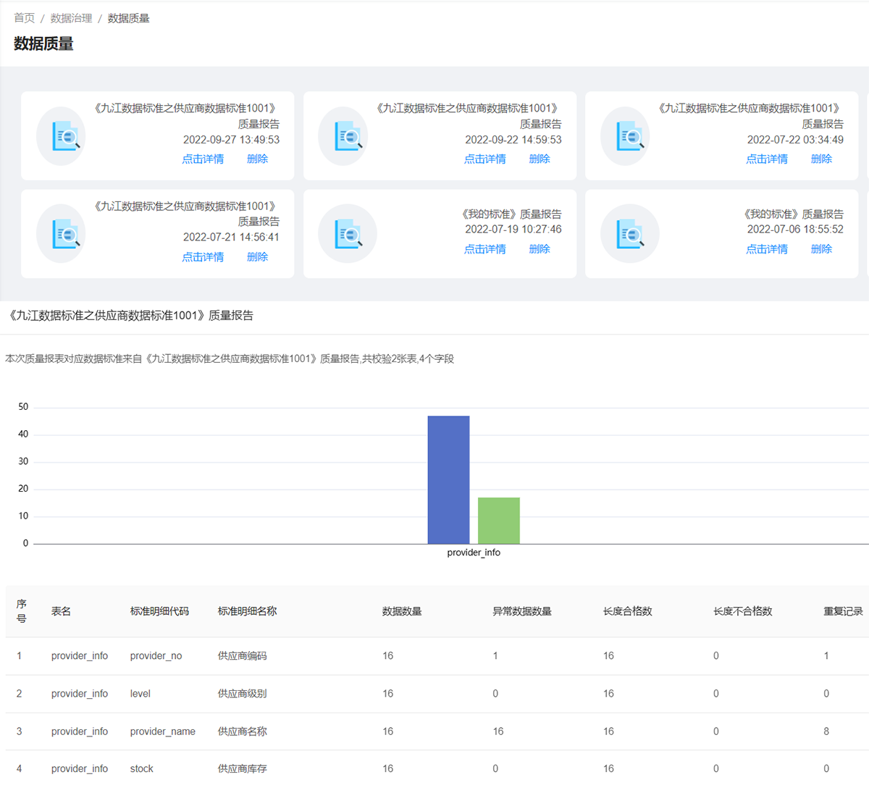Delete the 2022-09-27 13:49:53 report
This screenshot has width=869, height=785.
tap(257, 159)
